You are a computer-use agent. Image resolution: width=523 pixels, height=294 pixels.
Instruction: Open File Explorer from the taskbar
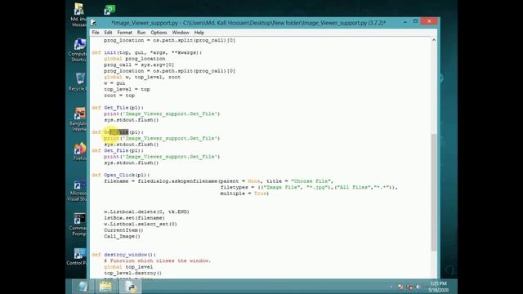click(x=105, y=287)
